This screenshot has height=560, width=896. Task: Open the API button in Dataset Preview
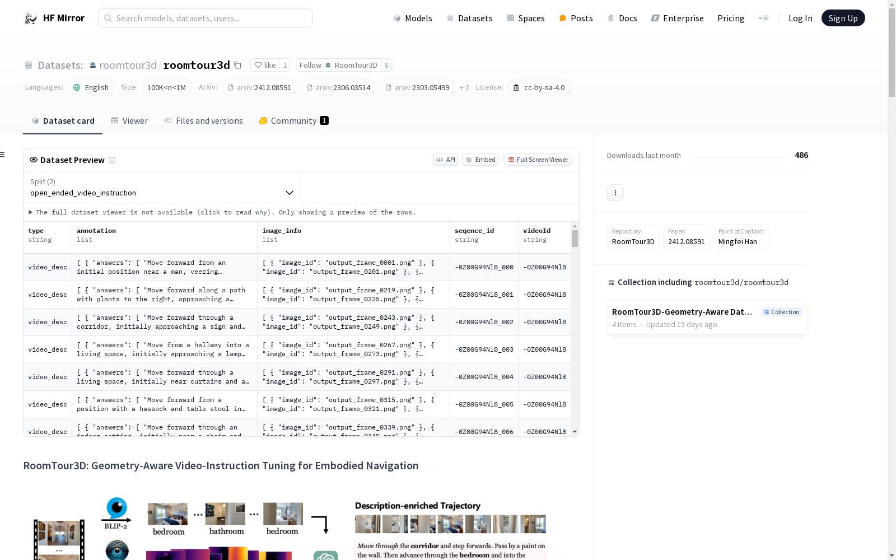(x=446, y=160)
